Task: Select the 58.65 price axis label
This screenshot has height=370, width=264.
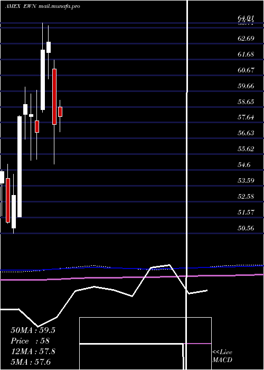Action: tap(246, 102)
